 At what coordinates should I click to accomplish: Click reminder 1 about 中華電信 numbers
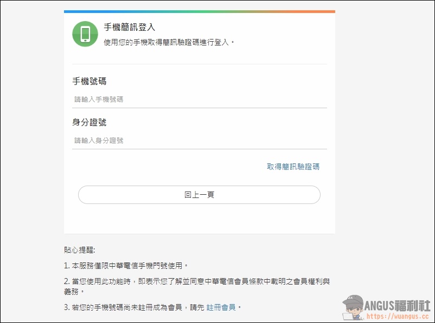pyautogui.click(x=126, y=266)
